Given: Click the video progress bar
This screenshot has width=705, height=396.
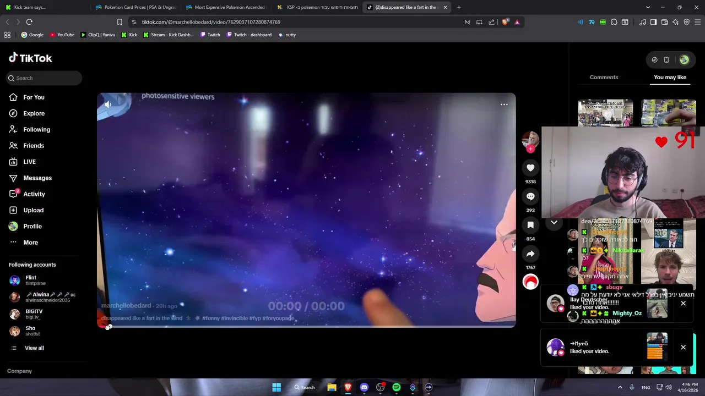Looking at the screenshot, I should point(306,326).
